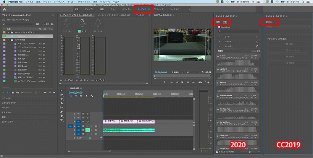Add the In Awe track to cart
Viewport: 313px width, 158px height.
pyautogui.click(x=255, y=58)
